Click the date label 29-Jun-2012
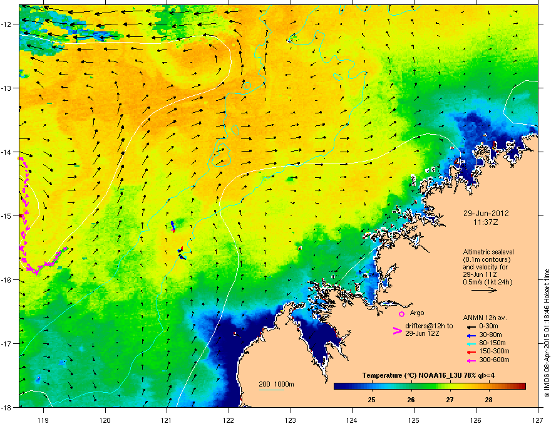551x426 pixels. pyautogui.click(x=486, y=214)
